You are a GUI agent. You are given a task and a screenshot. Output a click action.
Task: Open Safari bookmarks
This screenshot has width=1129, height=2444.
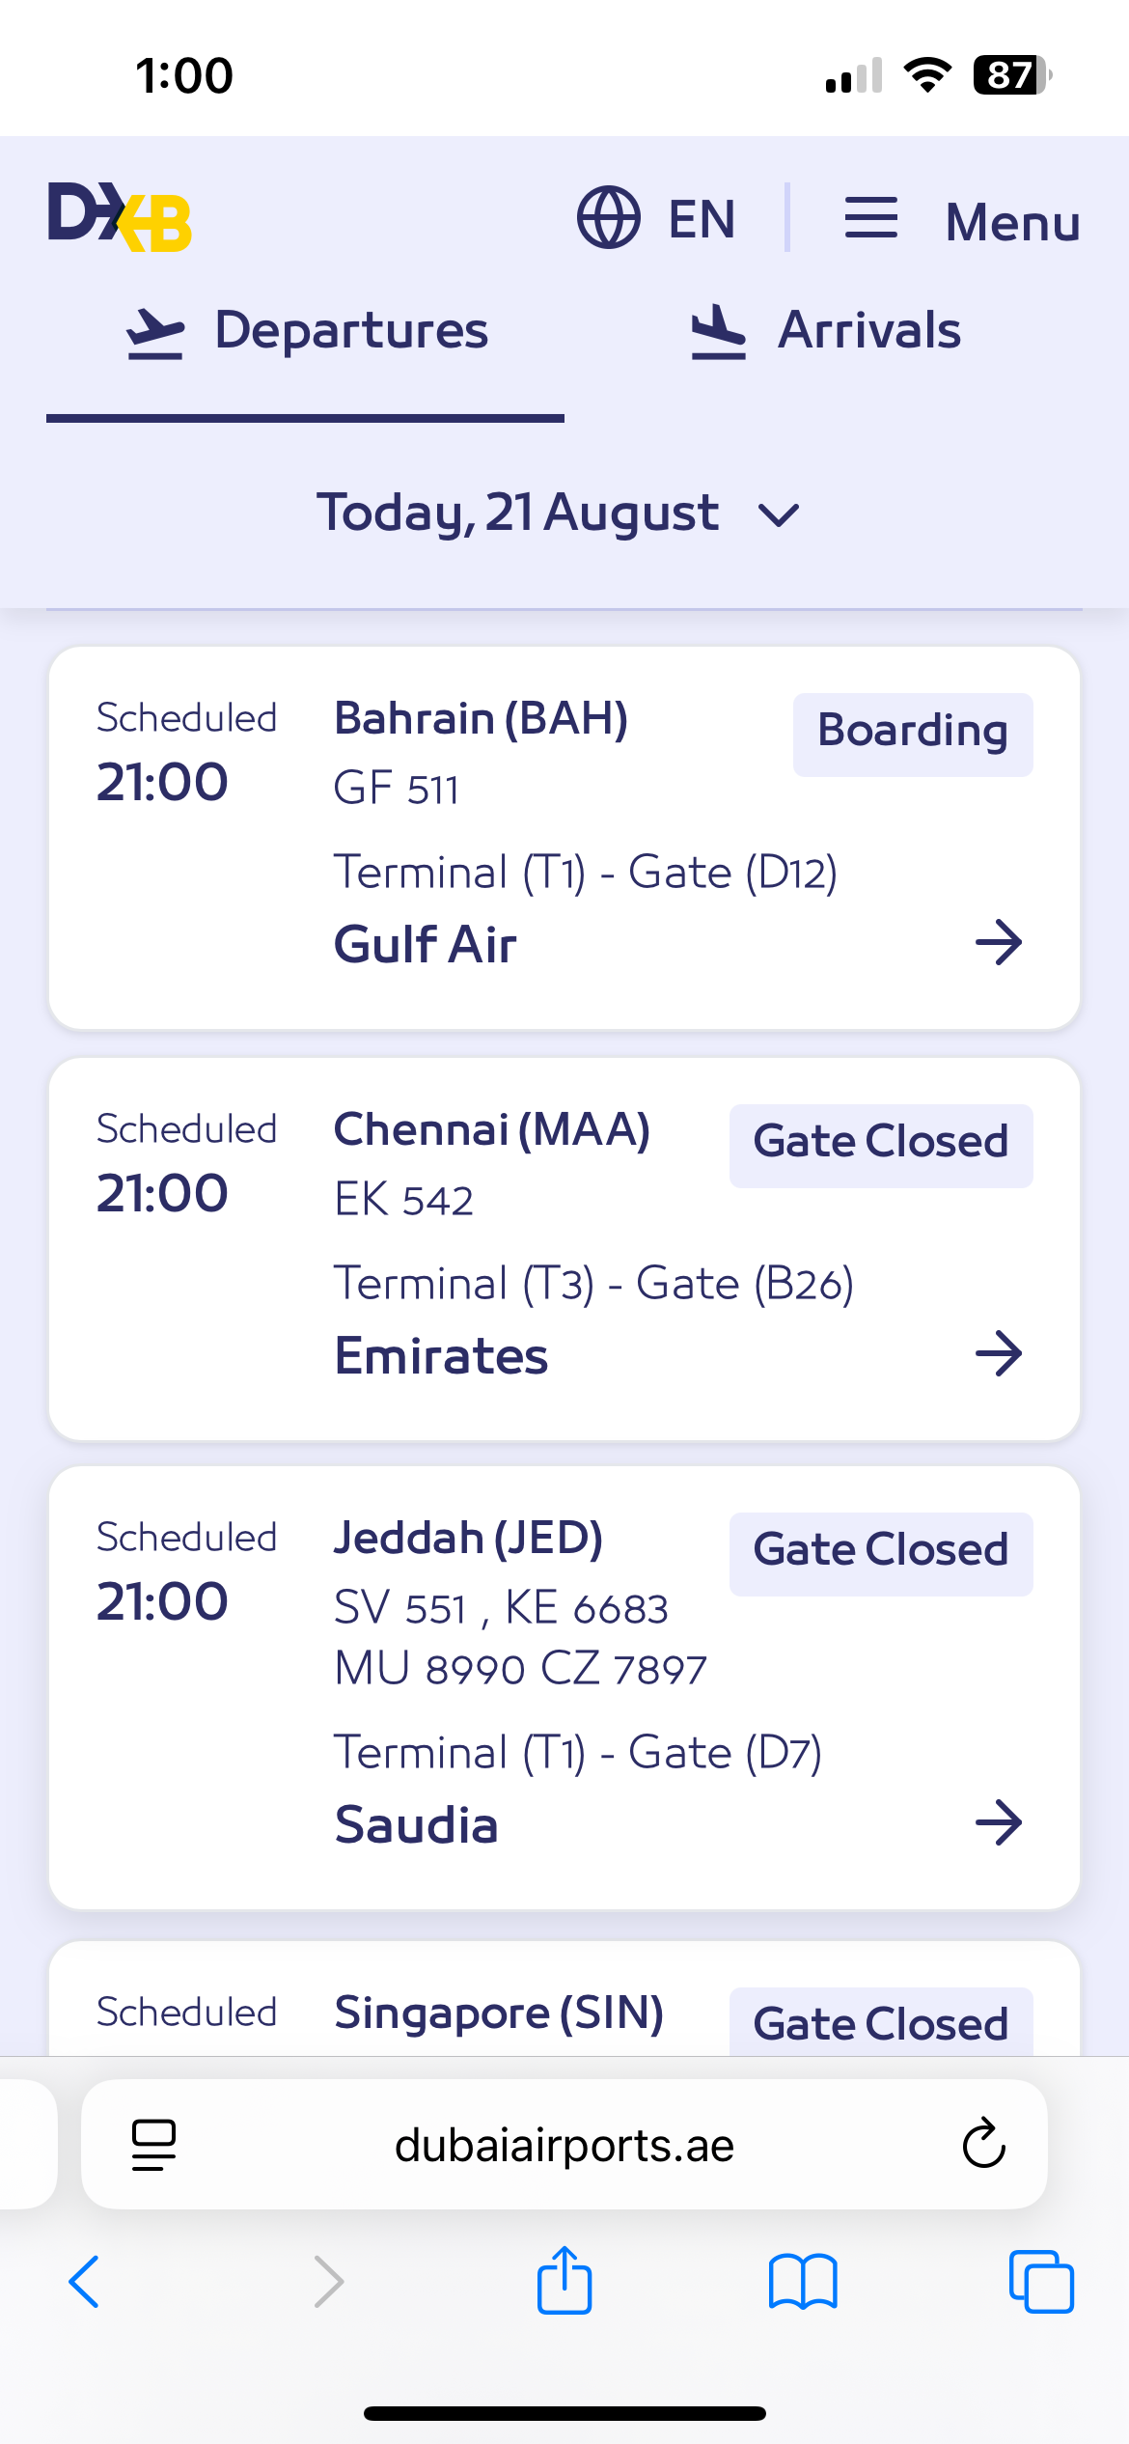pos(803,2282)
